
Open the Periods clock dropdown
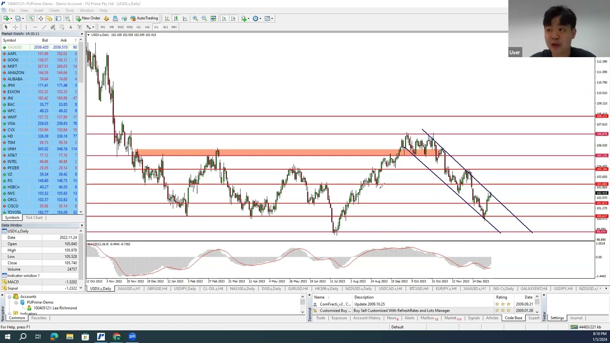click(257, 18)
